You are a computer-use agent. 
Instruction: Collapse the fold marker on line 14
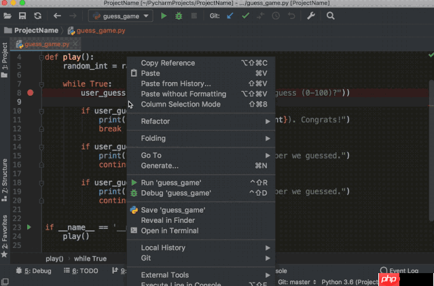coord(41,147)
